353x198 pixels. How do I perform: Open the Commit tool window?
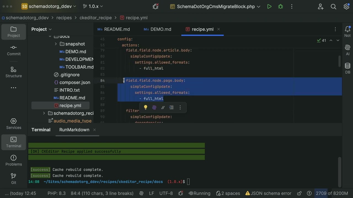(14, 50)
